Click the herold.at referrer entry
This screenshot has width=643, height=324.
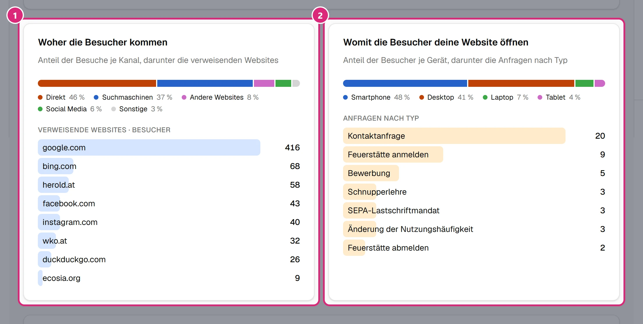[169, 185]
